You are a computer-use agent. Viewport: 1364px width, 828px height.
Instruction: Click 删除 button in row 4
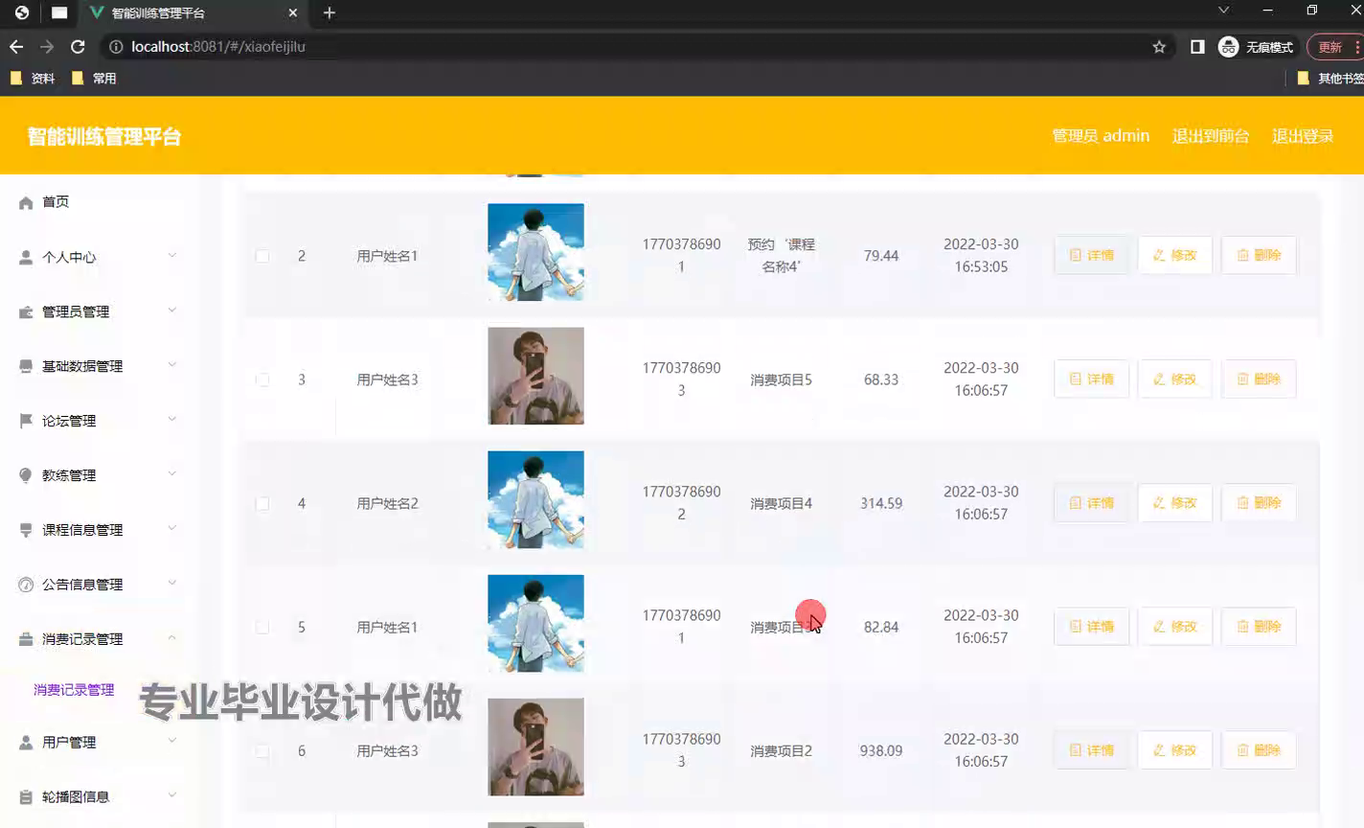(1259, 502)
